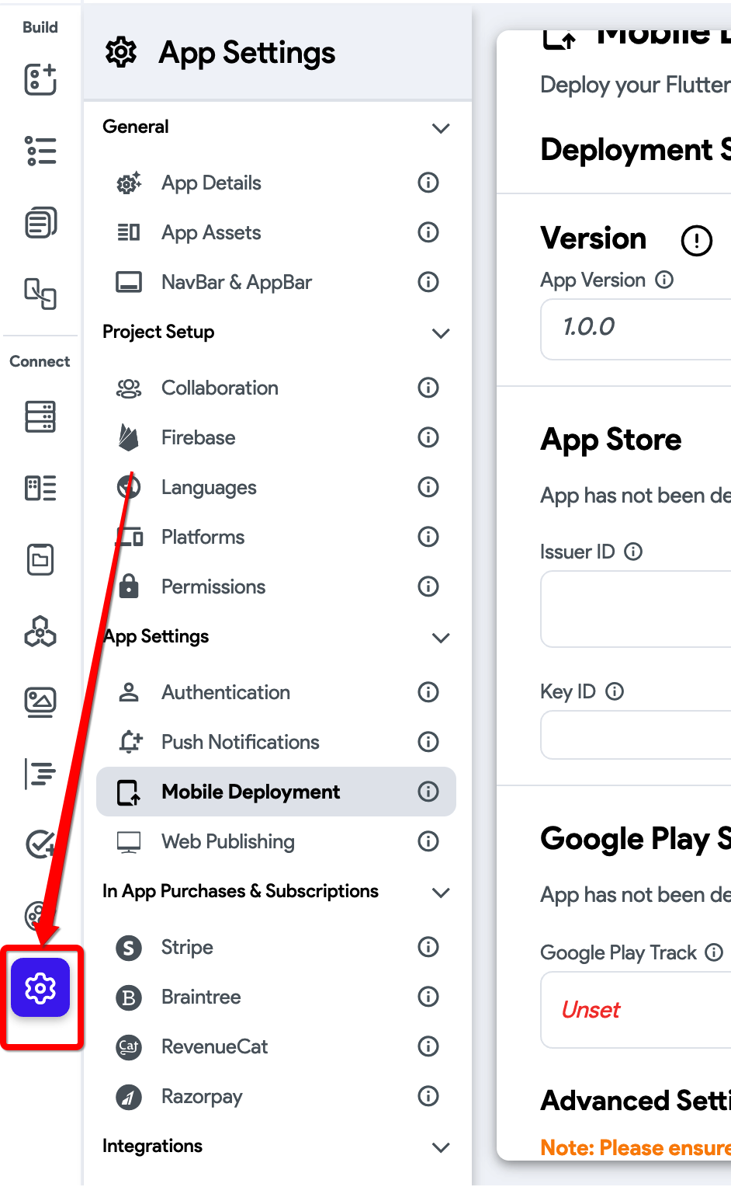The image size is (731, 1187).
Task: Open the Google Play Track dropdown
Action: [x=636, y=1010]
